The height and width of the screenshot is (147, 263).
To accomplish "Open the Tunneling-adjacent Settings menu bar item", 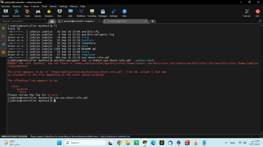I will click(x=63, y=6).
